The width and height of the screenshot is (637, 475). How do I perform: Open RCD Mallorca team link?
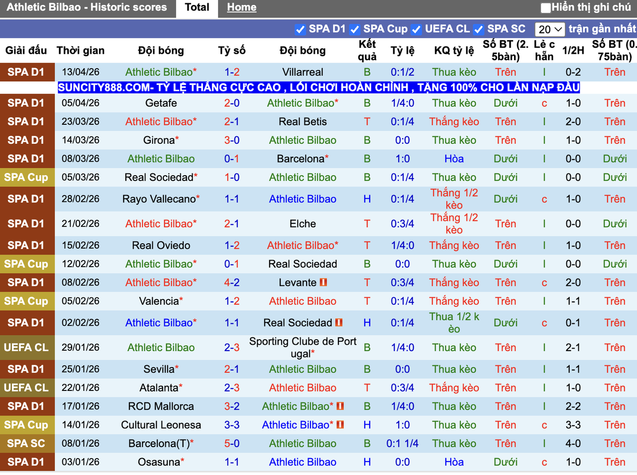pyautogui.click(x=161, y=406)
